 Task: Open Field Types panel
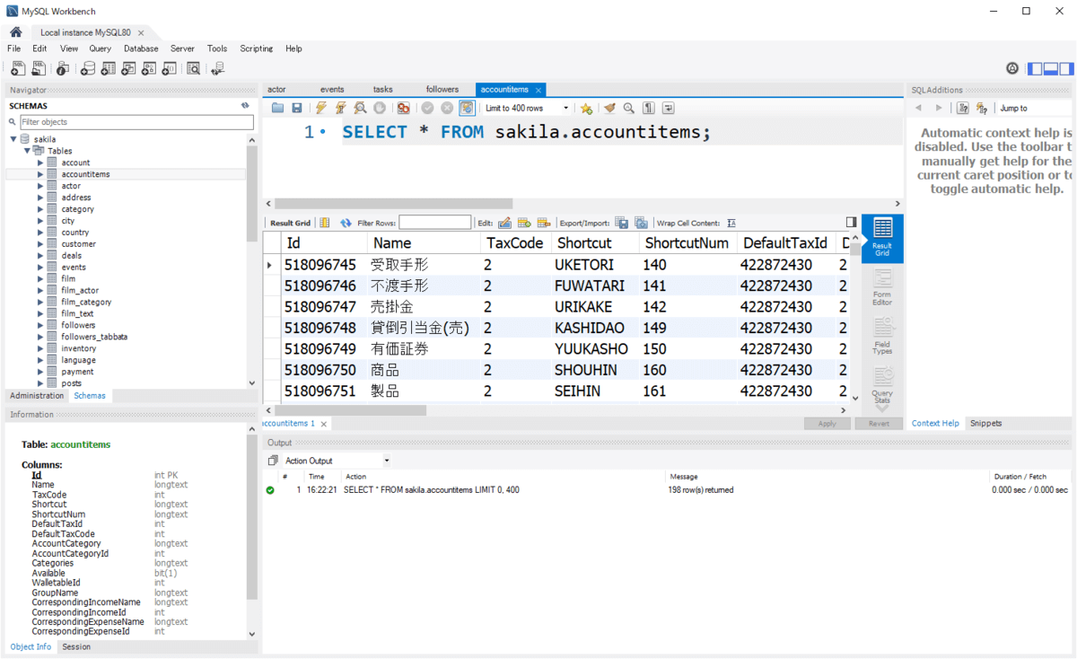click(882, 336)
